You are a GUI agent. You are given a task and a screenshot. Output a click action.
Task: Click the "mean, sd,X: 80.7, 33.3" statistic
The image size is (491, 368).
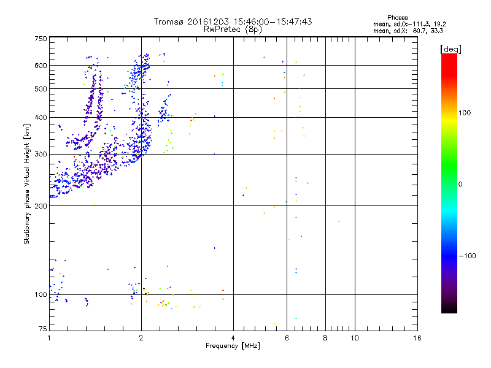click(408, 31)
